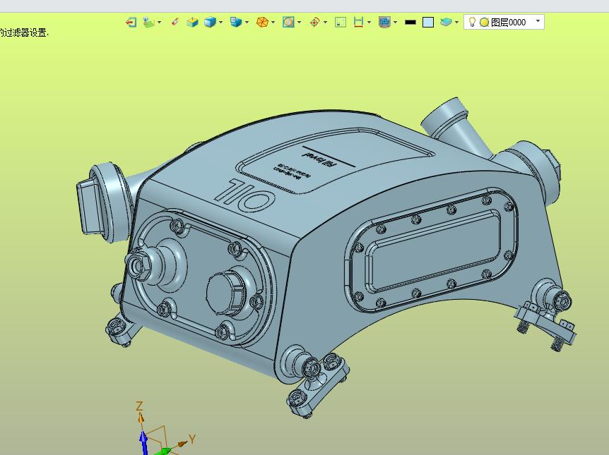Click the exit/return red arrow icon
This screenshot has width=609, height=455.
[x=131, y=22]
